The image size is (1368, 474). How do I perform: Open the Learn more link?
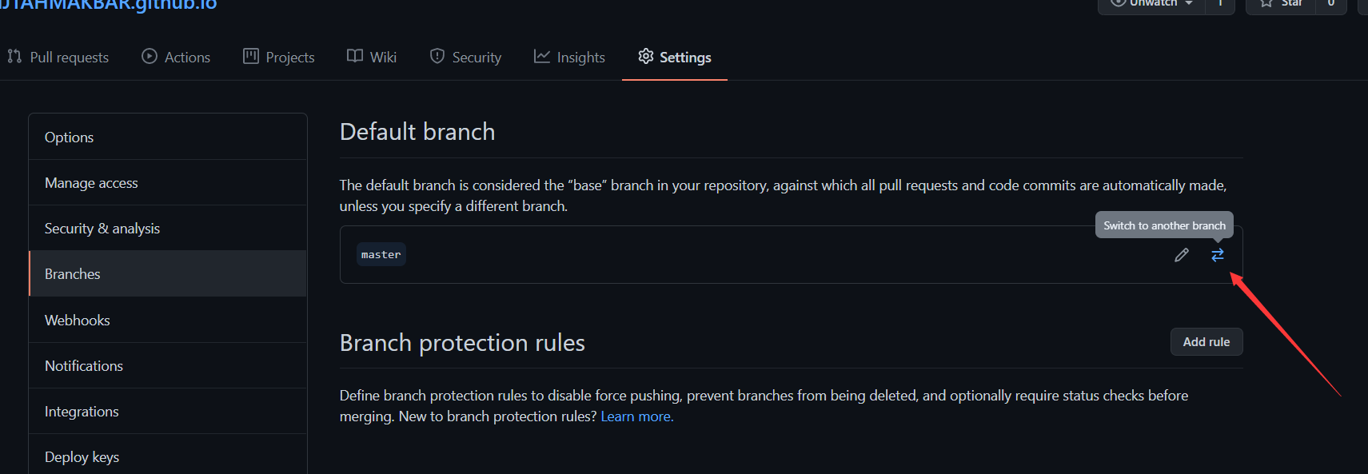[636, 416]
